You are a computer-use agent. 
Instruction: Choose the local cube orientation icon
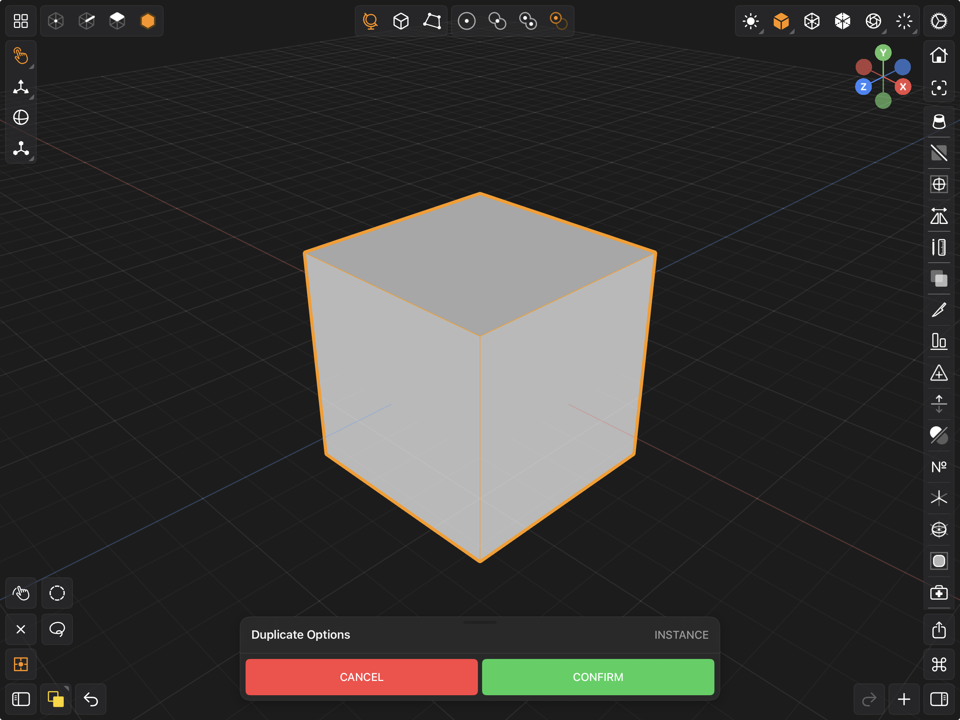(401, 21)
